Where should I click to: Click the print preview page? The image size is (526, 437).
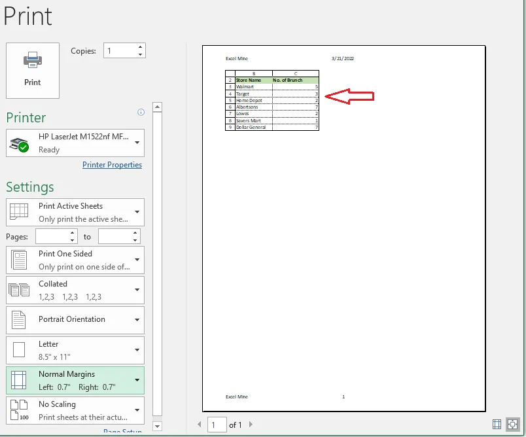(344, 228)
